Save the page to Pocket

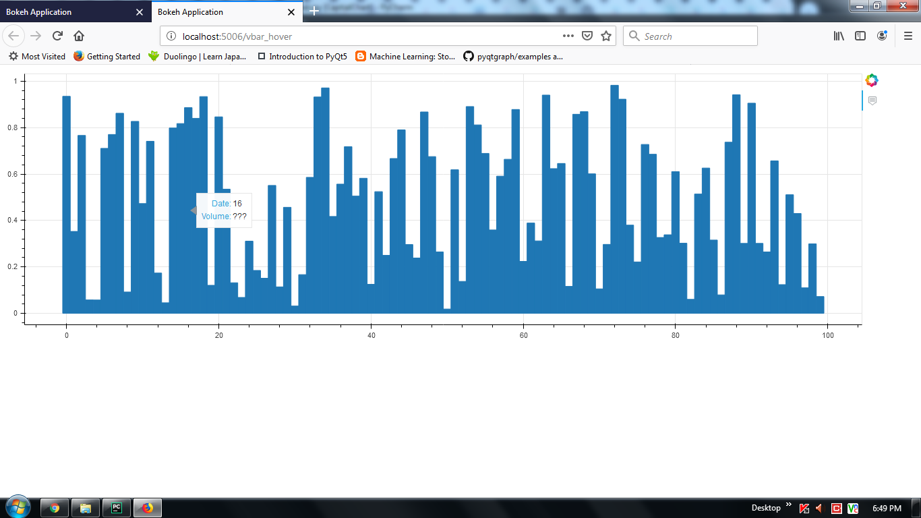tap(587, 36)
